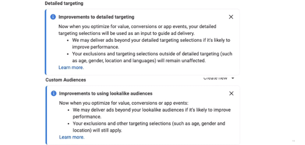
Task: Select the Detailed targeting section heading
Action: point(64,3)
